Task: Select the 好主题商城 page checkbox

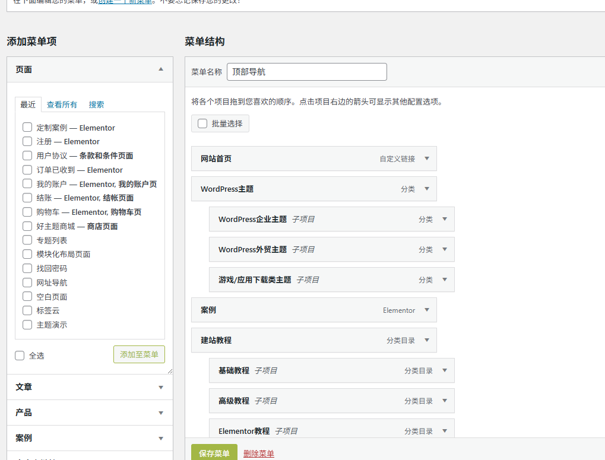Action: coord(27,226)
